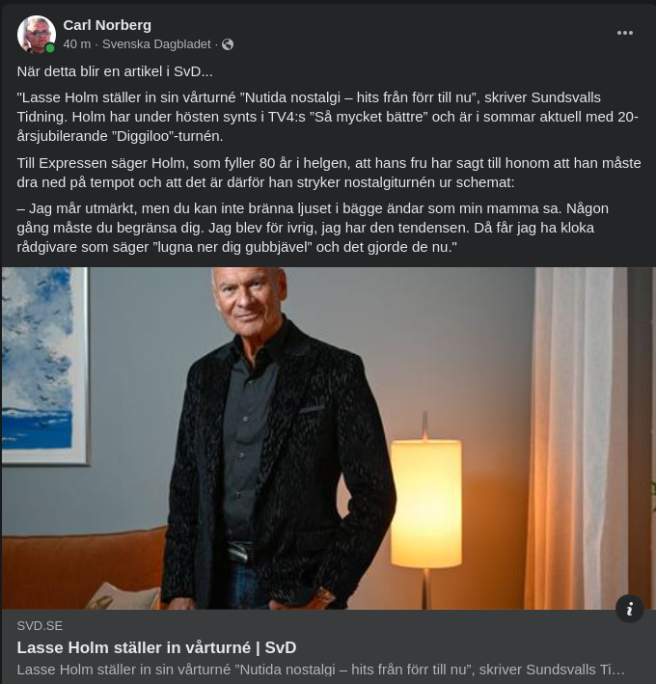The height and width of the screenshot is (684, 656).
Task: Click the SVD.SE source domain label
Action: [40, 625]
